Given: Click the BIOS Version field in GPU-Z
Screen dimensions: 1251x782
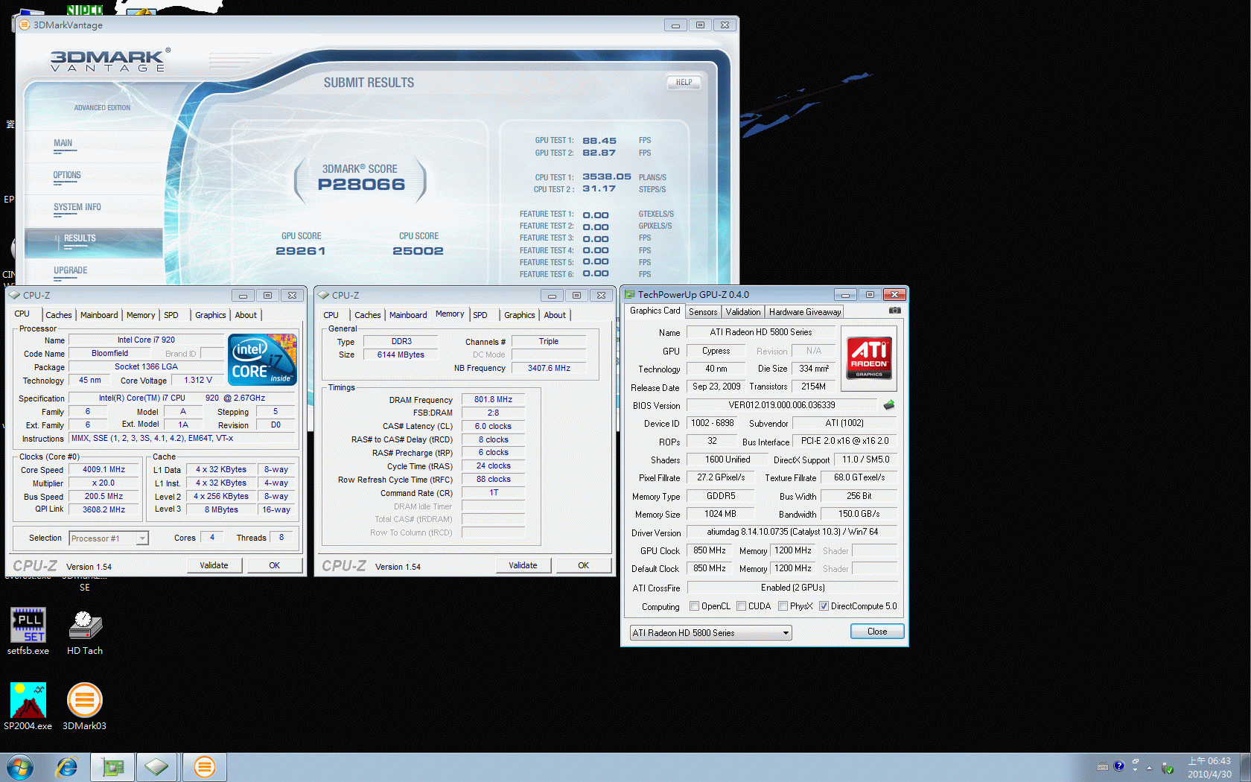Looking at the screenshot, I should pyautogui.click(x=782, y=405).
